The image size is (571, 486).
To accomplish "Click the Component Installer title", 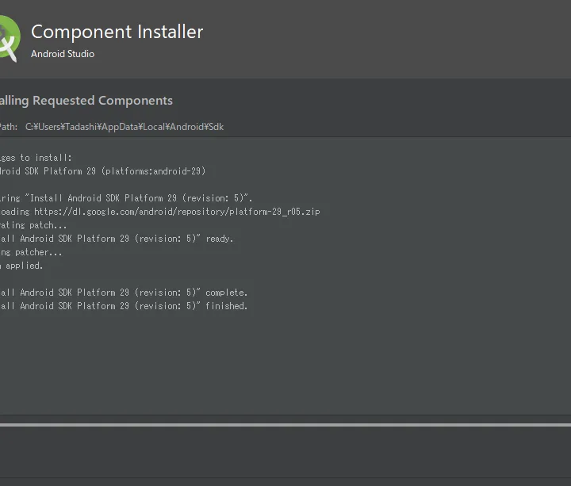I will click(x=117, y=32).
